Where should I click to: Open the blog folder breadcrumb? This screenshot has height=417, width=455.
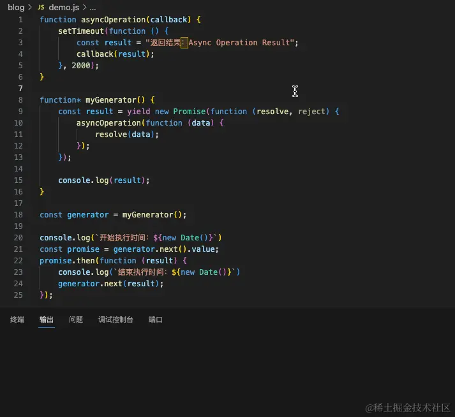coord(16,7)
